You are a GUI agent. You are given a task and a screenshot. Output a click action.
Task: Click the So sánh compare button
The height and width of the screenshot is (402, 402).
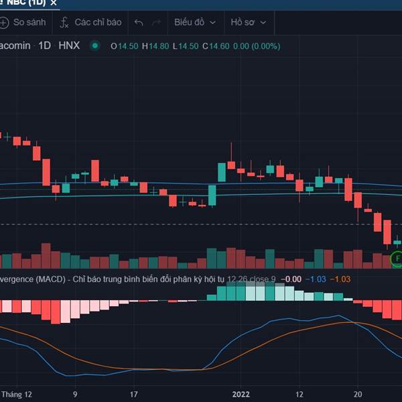[29, 22]
